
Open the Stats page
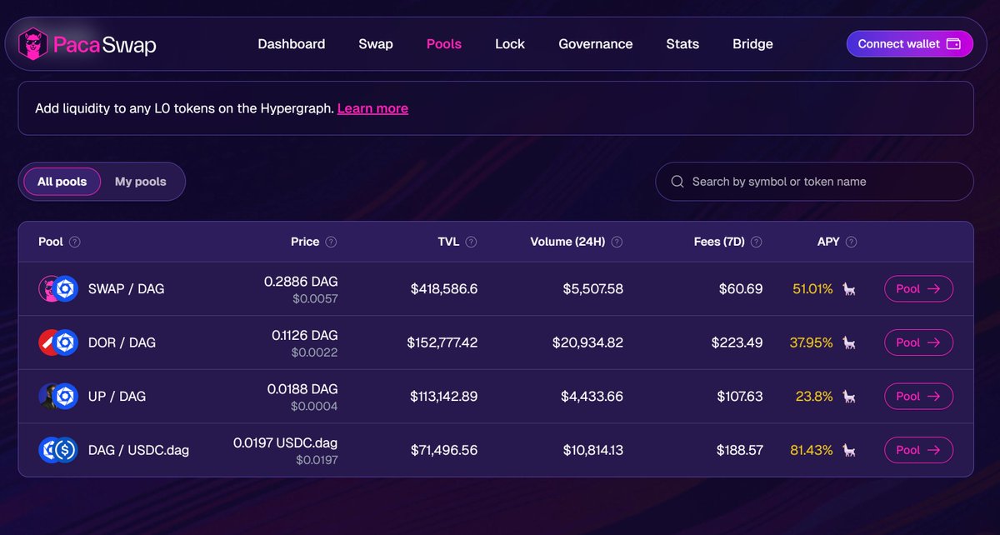pos(682,43)
